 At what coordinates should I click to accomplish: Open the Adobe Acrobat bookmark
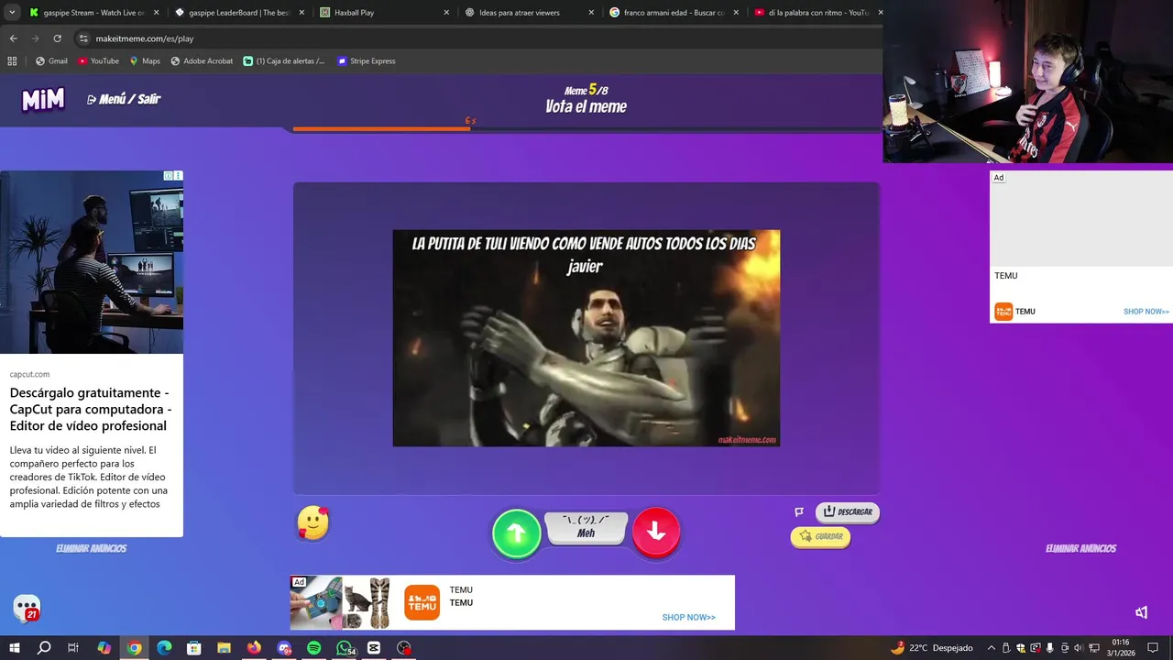[x=202, y=61]
